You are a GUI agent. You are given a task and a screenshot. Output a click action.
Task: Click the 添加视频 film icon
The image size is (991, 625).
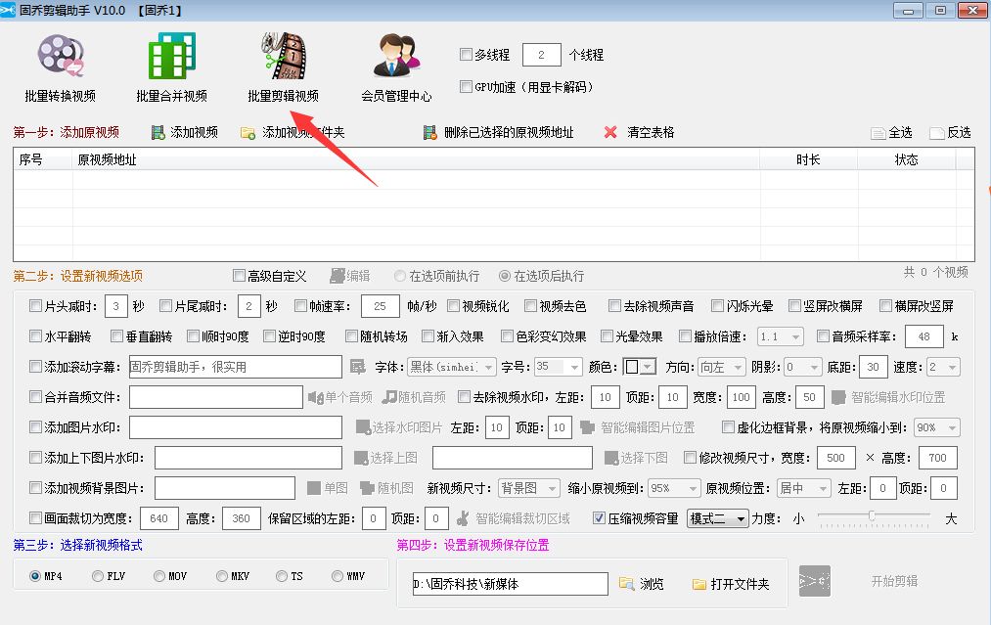tap(158, 133)
